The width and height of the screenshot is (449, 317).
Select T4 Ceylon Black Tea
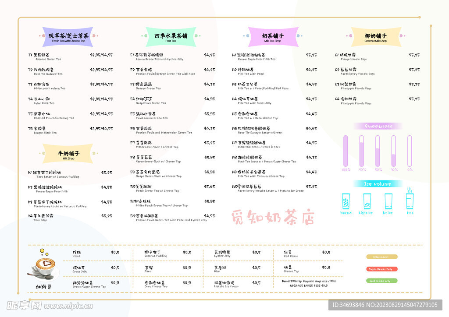(70, 101)
